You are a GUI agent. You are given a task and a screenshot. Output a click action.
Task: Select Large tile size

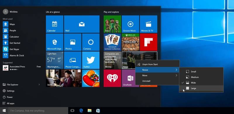(201, 88)
